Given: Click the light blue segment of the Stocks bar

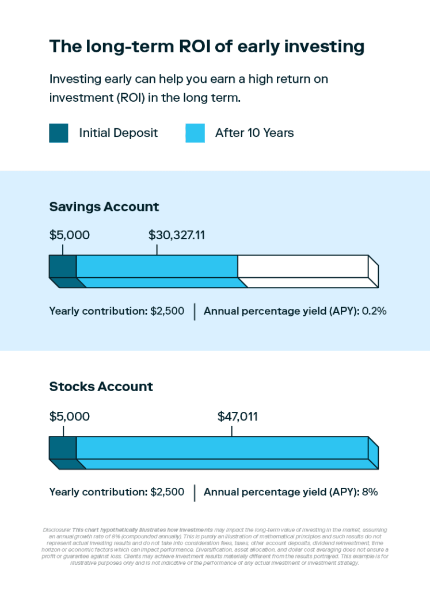Looking at the screenshot, I should (x=222, y=448).
